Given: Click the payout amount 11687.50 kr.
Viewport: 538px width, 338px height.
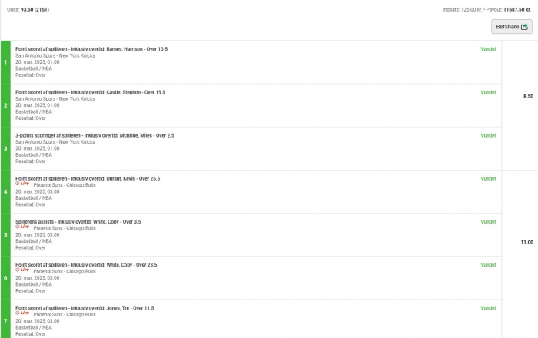Looking at the screenshot, I should 517,9.
